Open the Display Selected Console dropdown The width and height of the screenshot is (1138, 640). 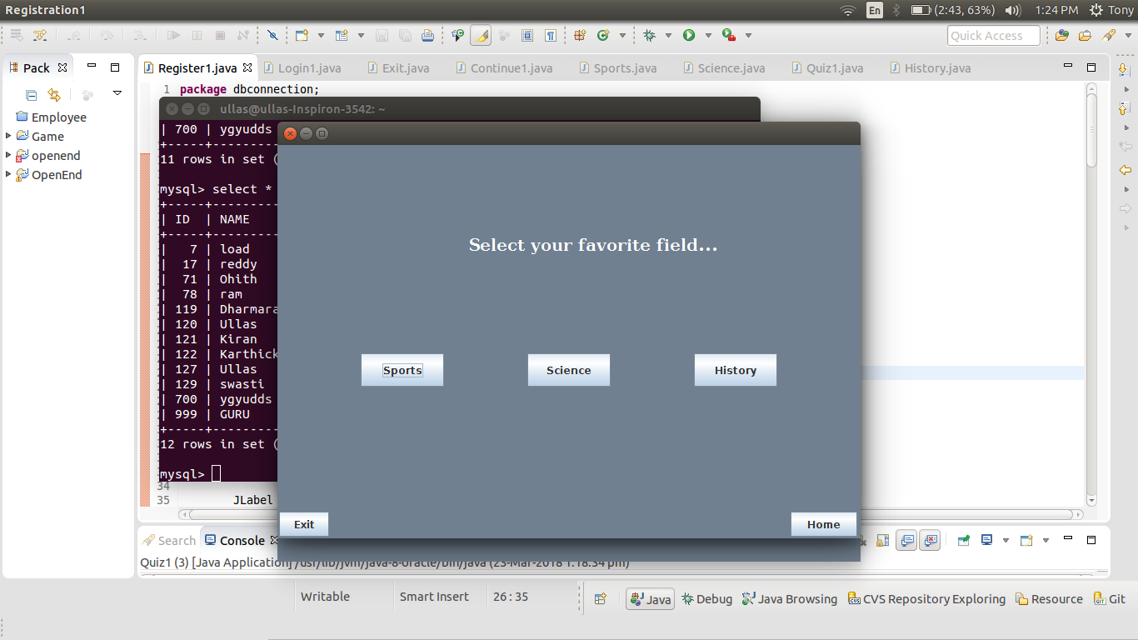pyautogui.click(x=1006, y=540)
